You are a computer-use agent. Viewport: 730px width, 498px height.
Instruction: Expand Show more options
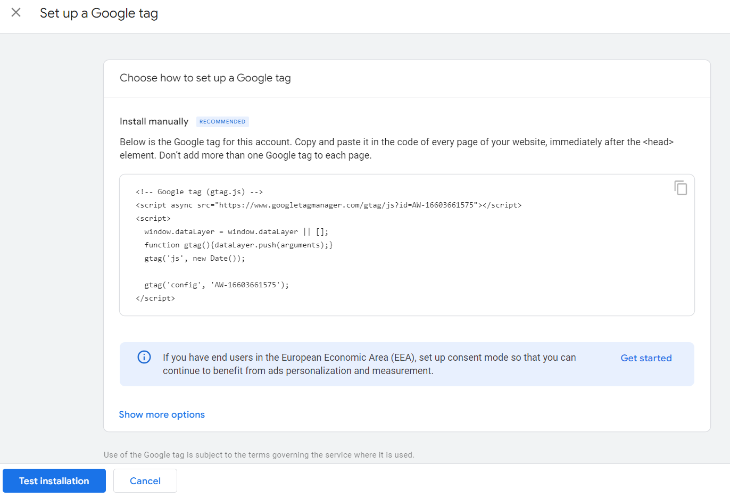click(x=162, y=414)
